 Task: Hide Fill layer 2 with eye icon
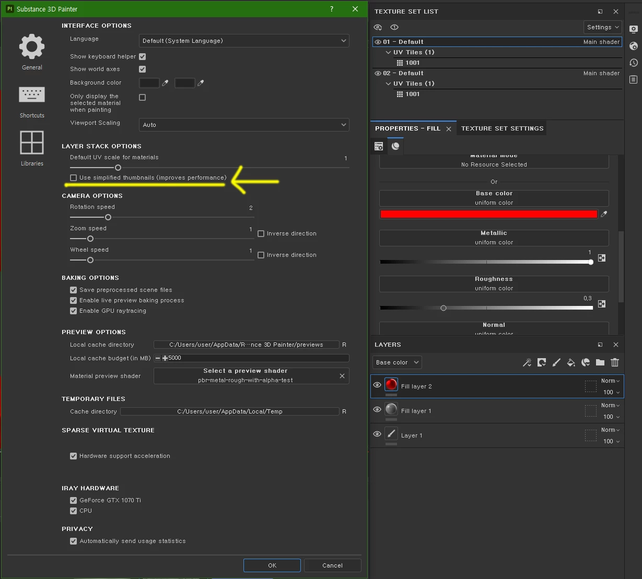tap(377, 385)
